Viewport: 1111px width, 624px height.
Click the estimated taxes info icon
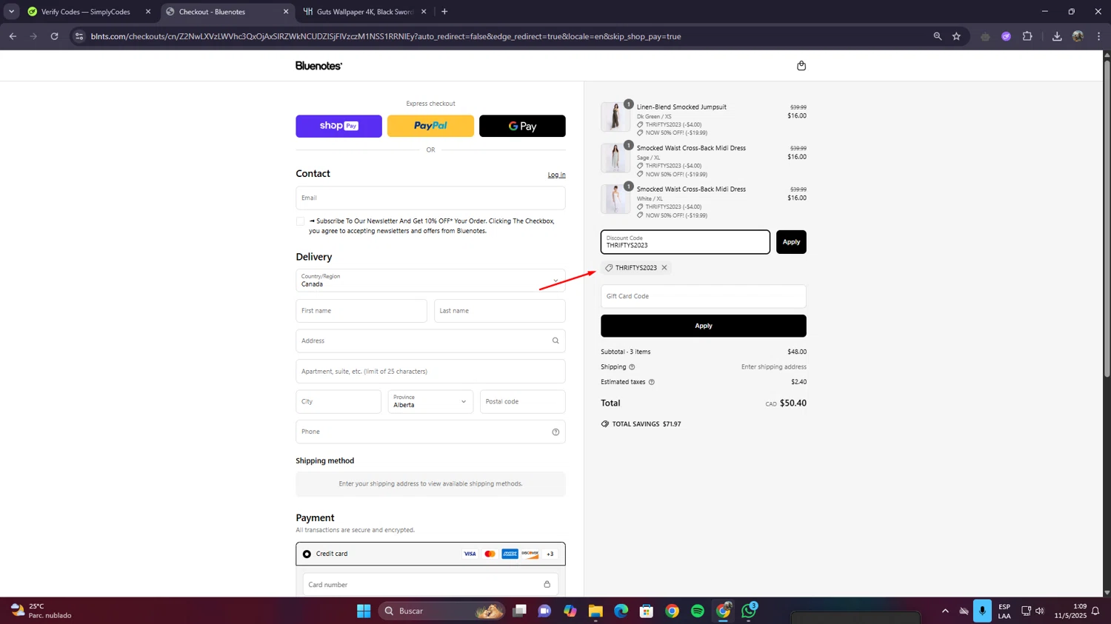[x=652, y=382]
